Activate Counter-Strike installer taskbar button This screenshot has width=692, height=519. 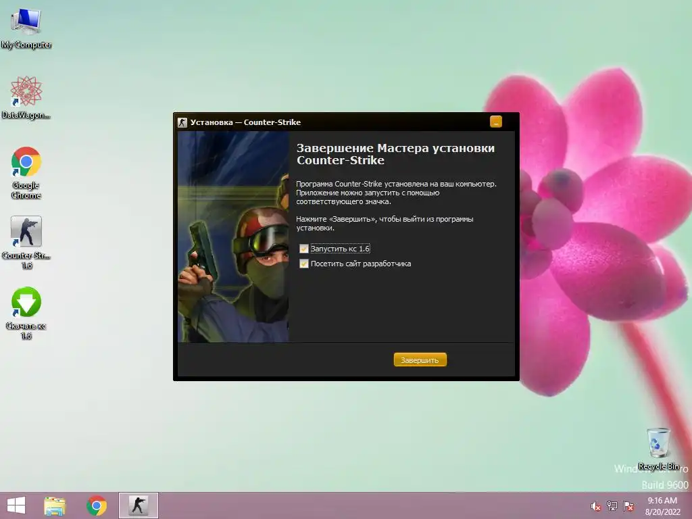coord(138,505)
